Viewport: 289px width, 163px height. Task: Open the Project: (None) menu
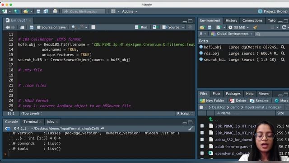[x=273, y=11]
